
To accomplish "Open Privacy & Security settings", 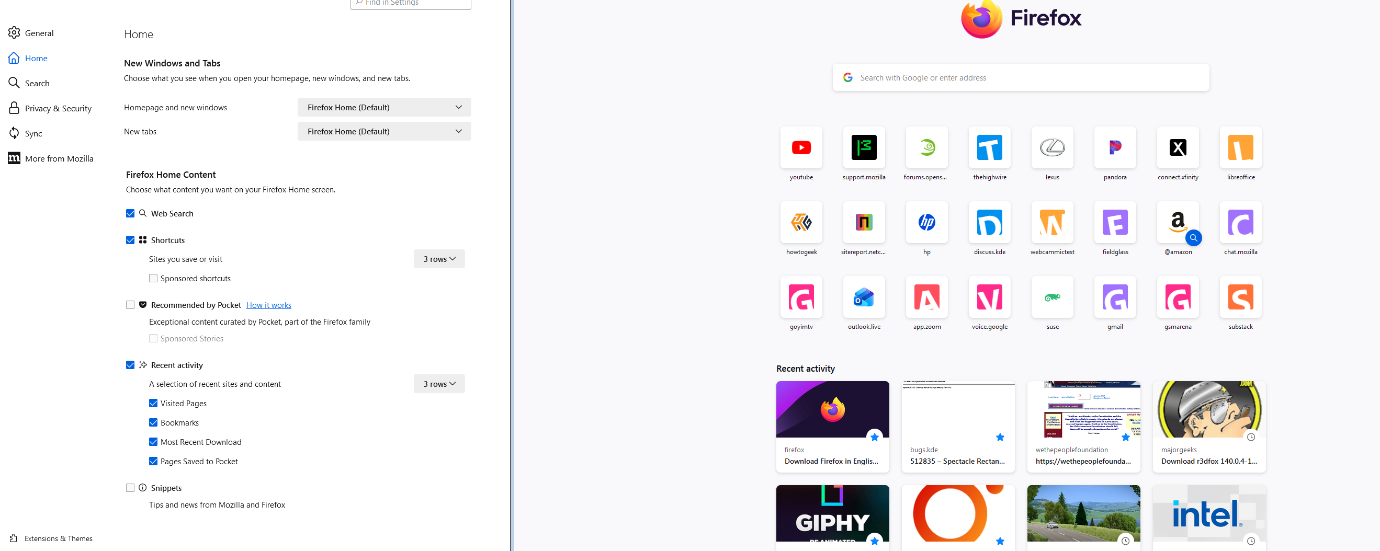I will (50, 109).
